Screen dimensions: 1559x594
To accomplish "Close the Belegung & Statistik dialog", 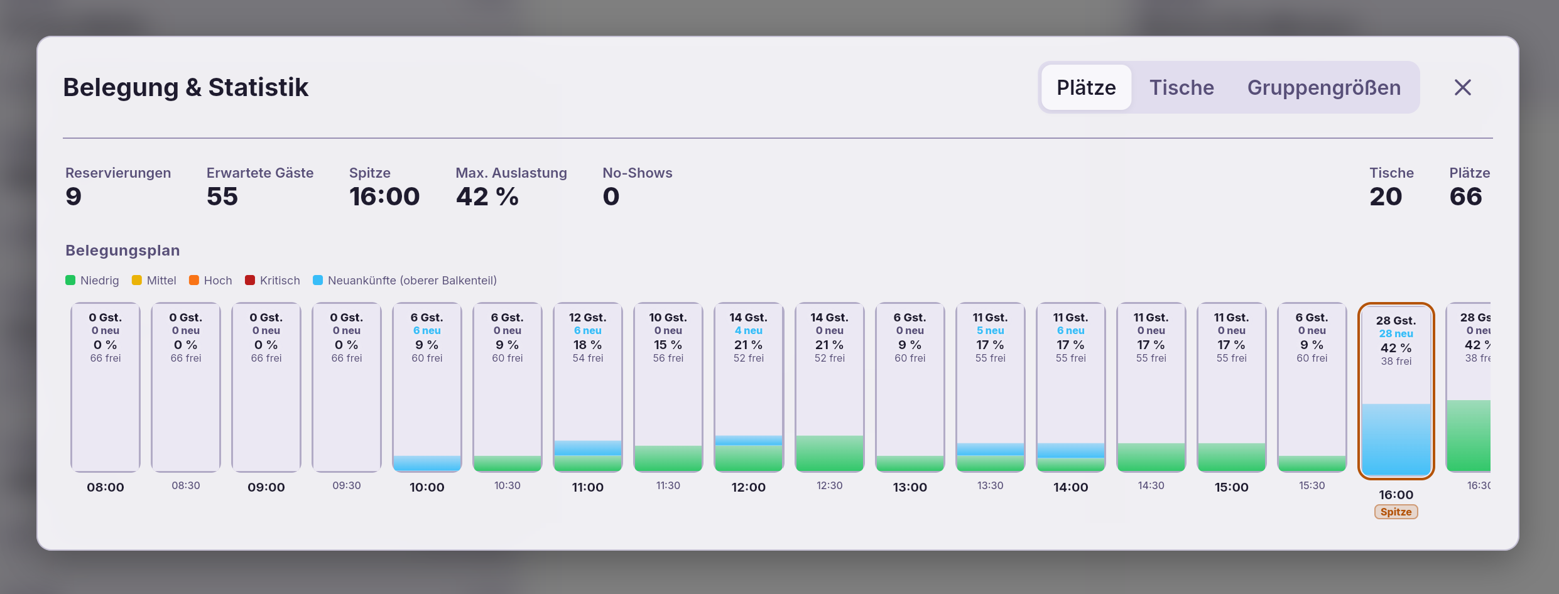I will point(1462,87).
